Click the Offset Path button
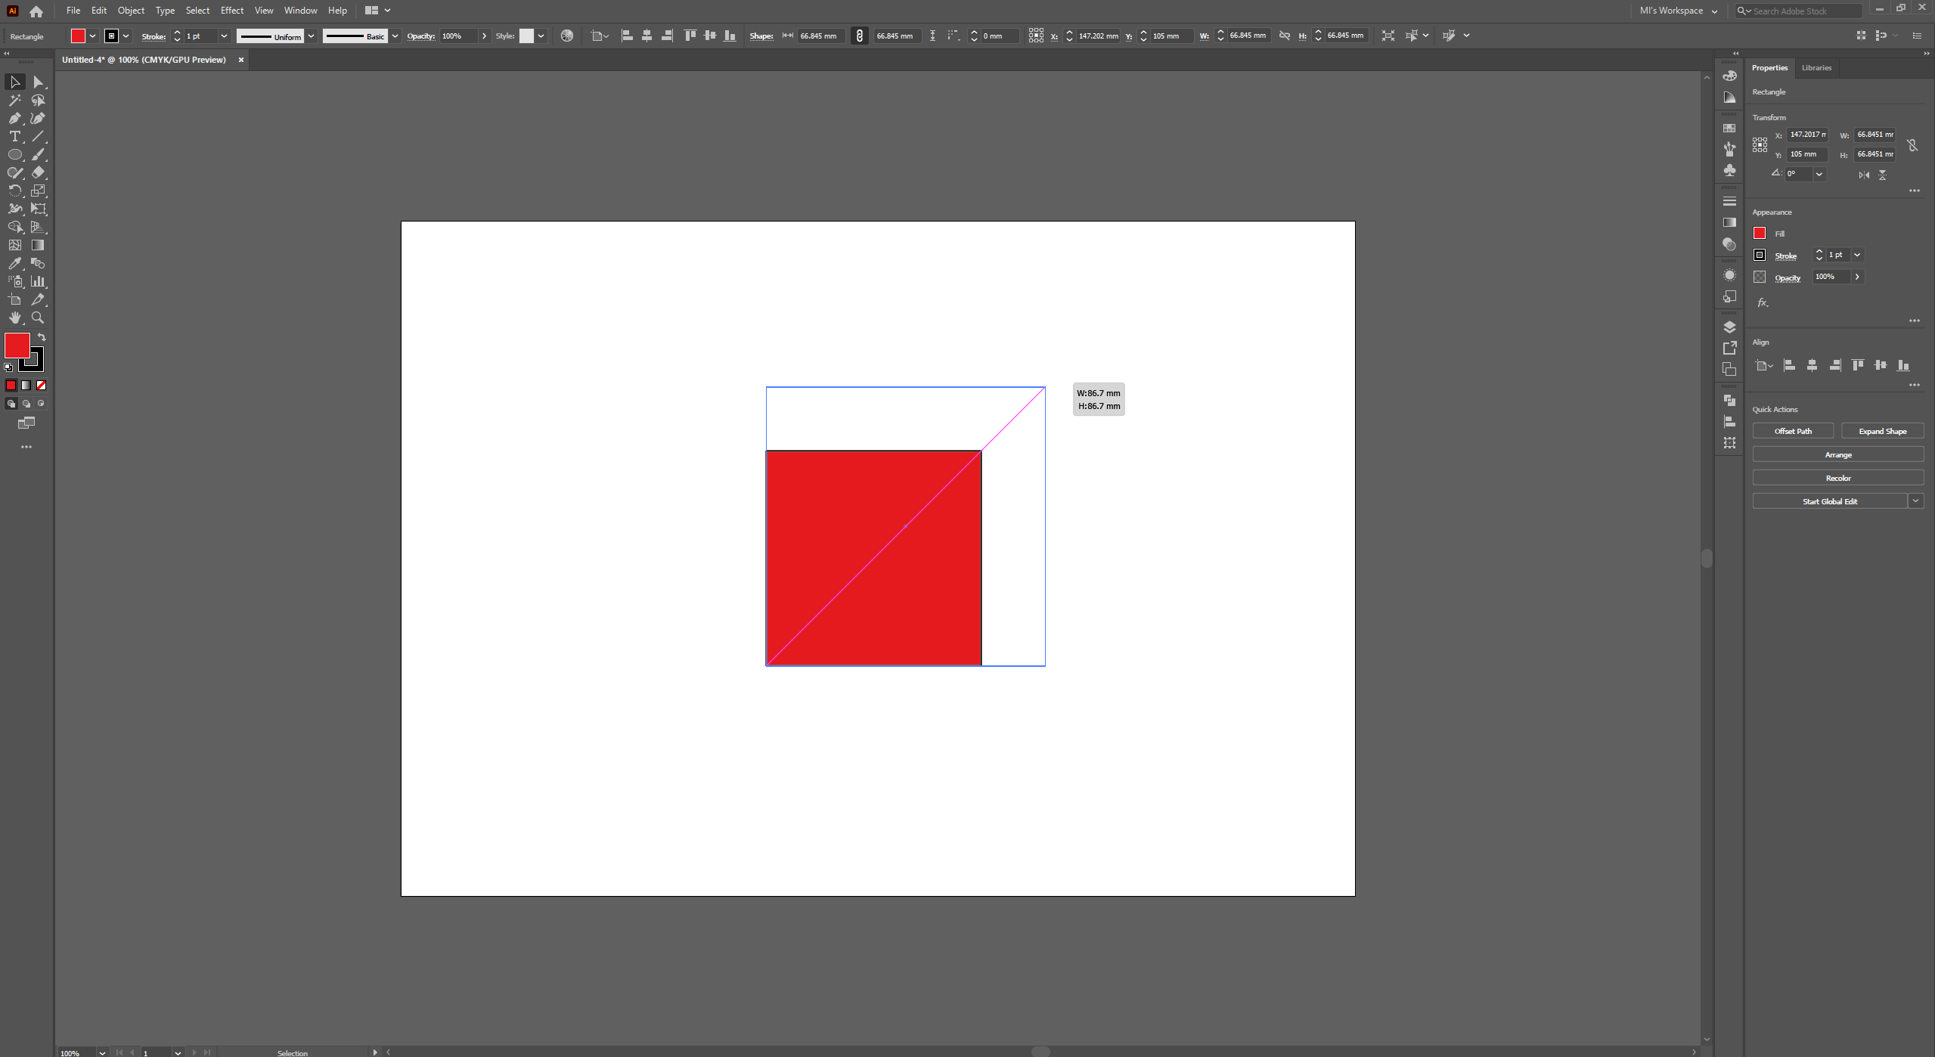The image size is (1935, 1057). [x=1793, y=431]
